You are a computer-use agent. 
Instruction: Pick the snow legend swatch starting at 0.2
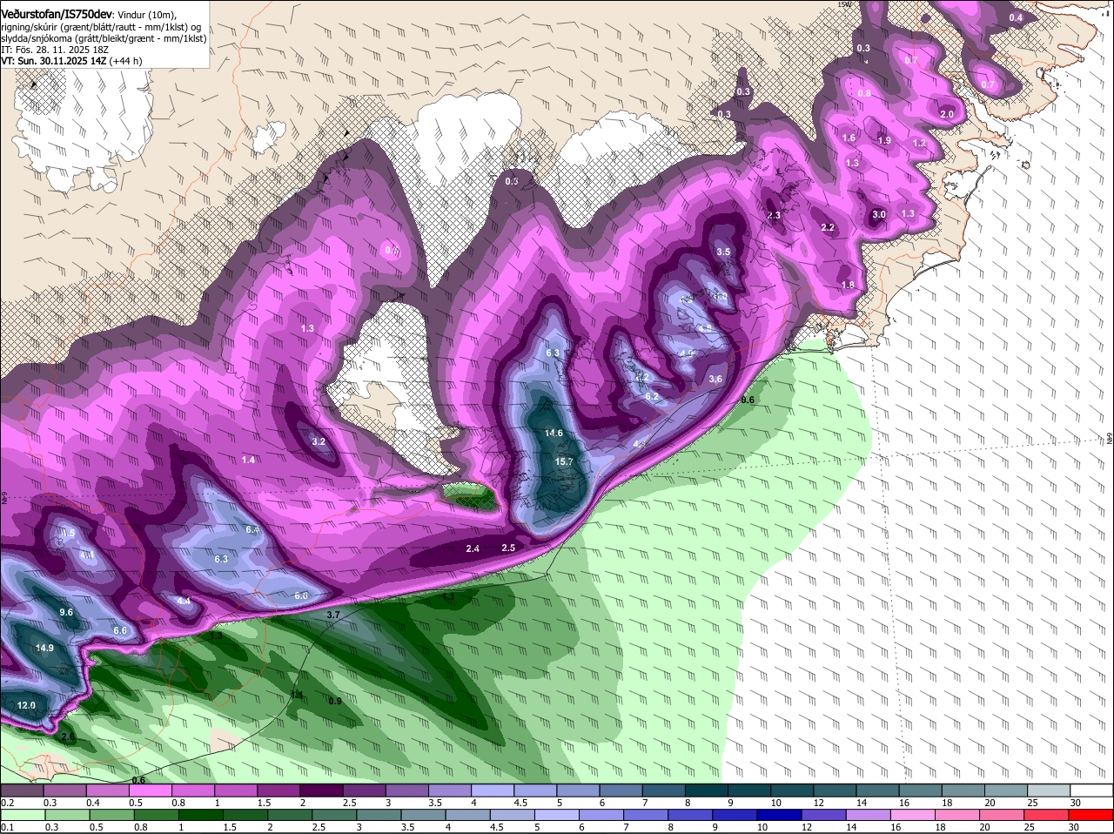(x=22, y=790)
